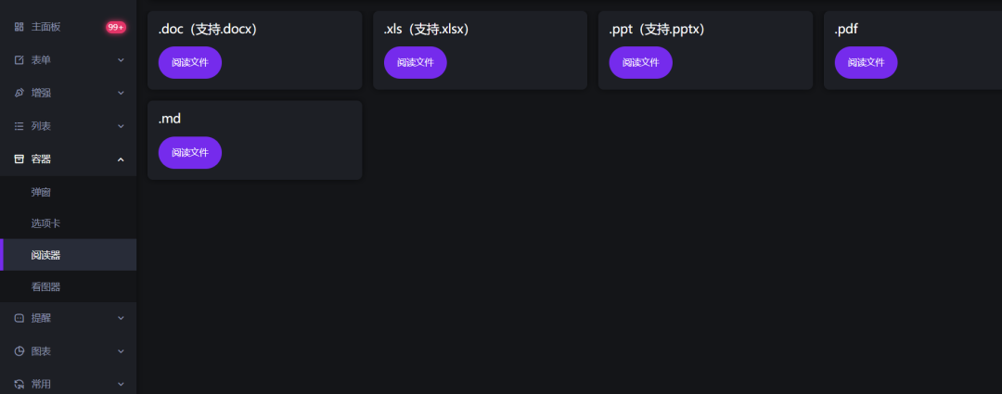The image size is (1002, 394).
Task: Click the pen icon beside 增强
Action: coord(19,94)
